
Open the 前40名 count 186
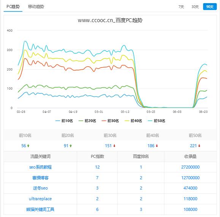(151, 146)
